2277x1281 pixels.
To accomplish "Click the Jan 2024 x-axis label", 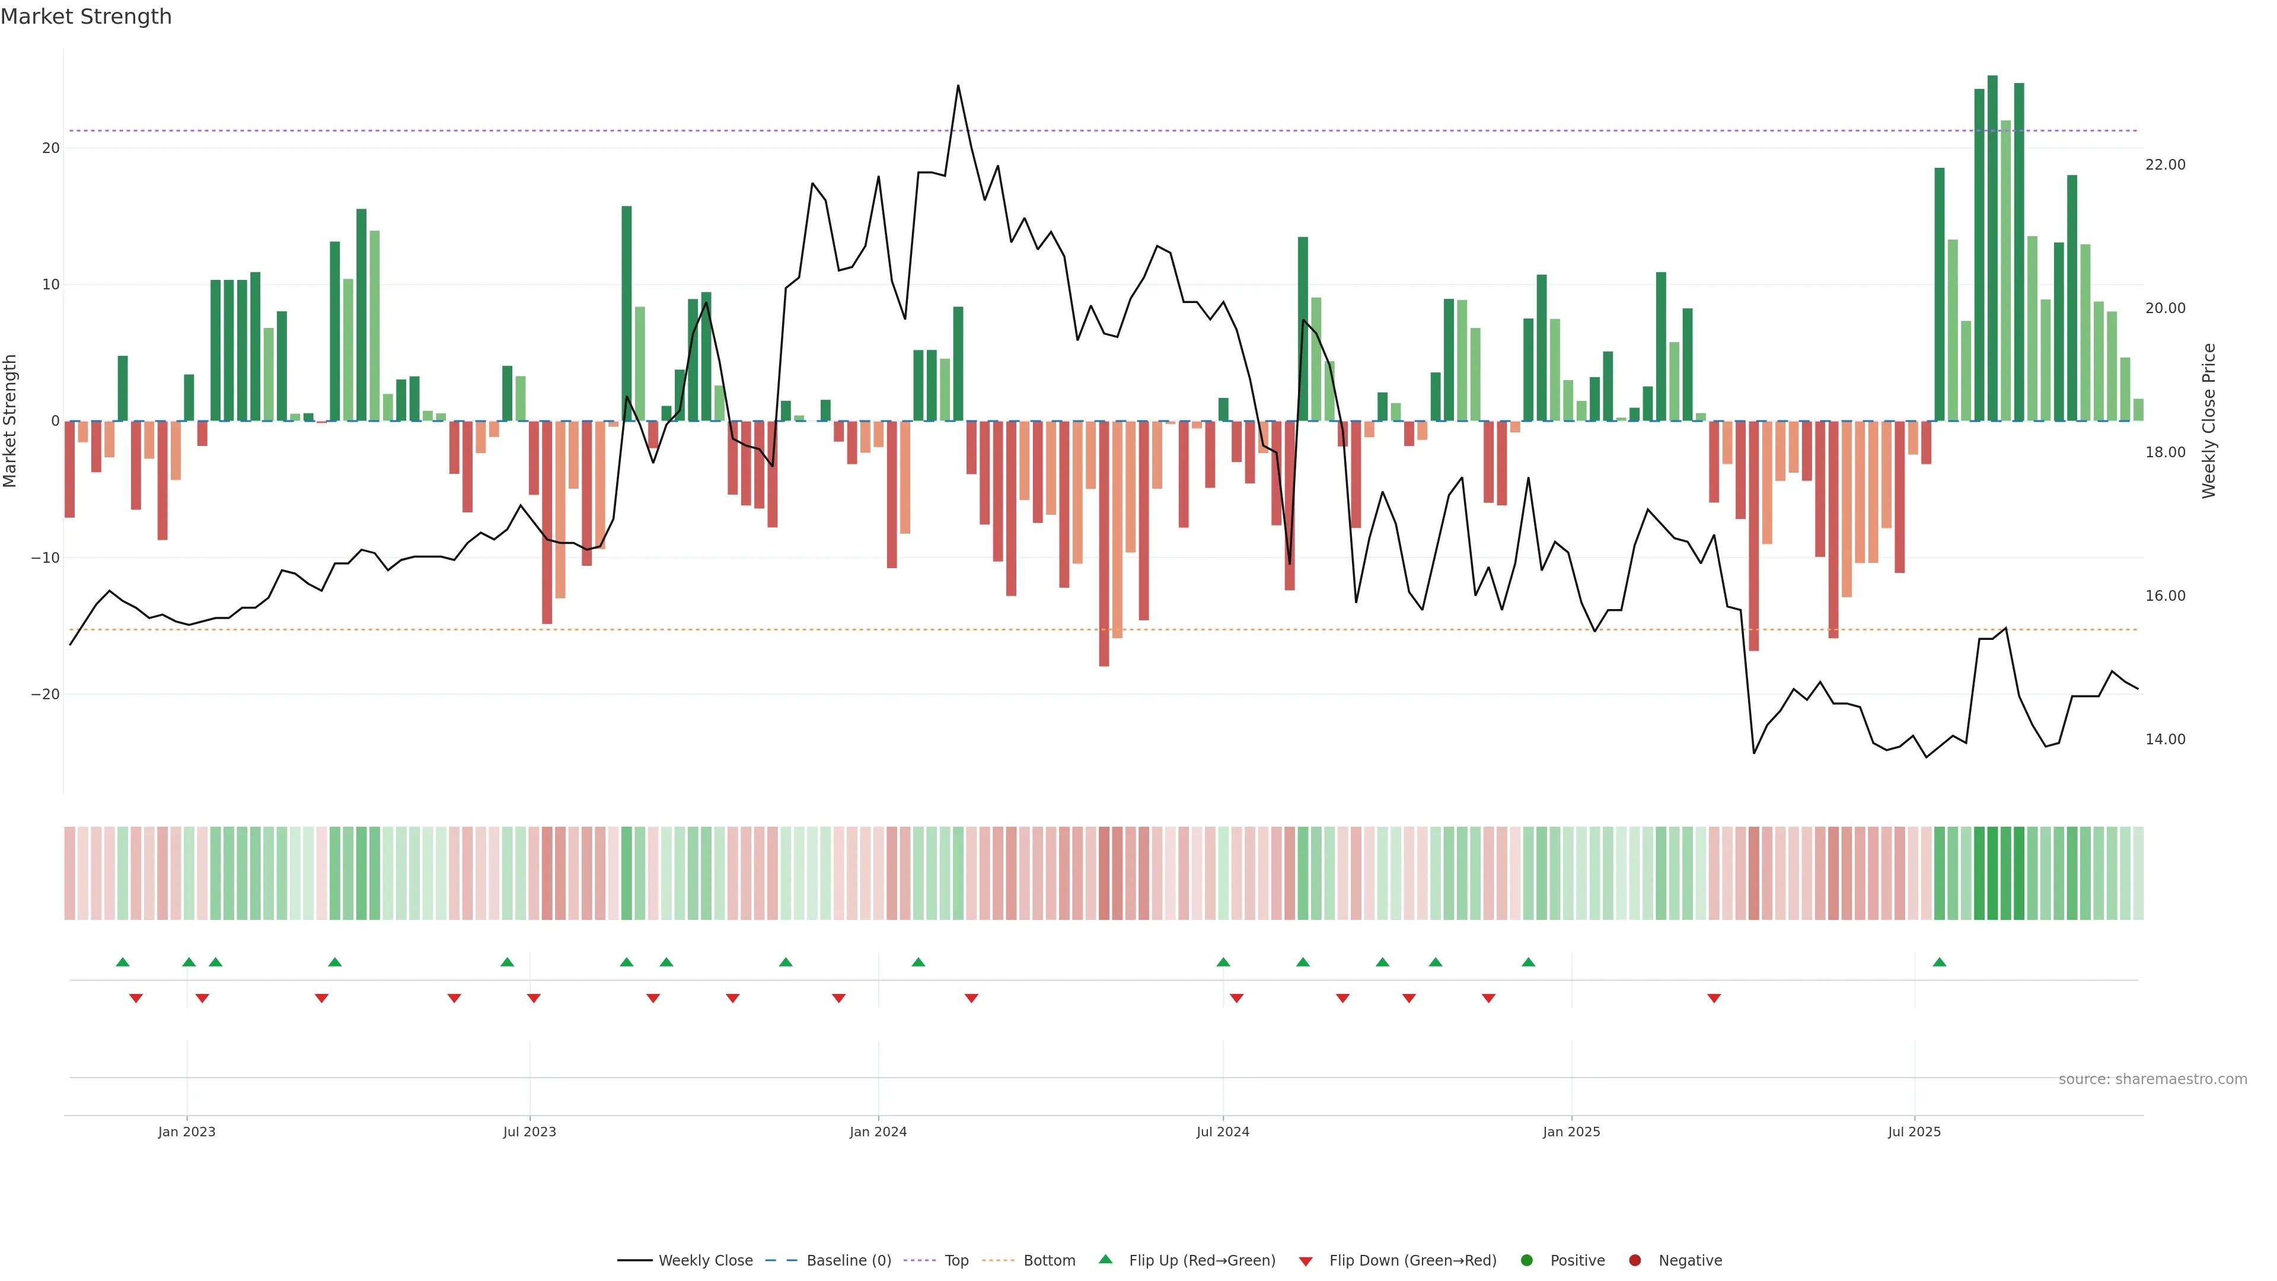I will [x=878, y=1132].
